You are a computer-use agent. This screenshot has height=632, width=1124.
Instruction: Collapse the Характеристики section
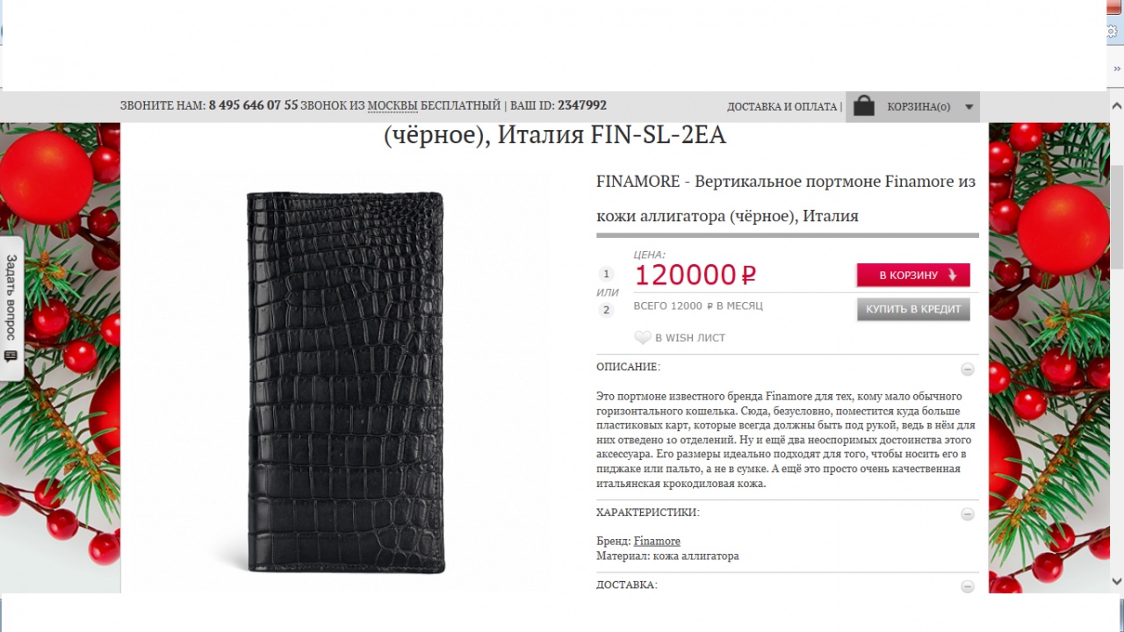967,514
